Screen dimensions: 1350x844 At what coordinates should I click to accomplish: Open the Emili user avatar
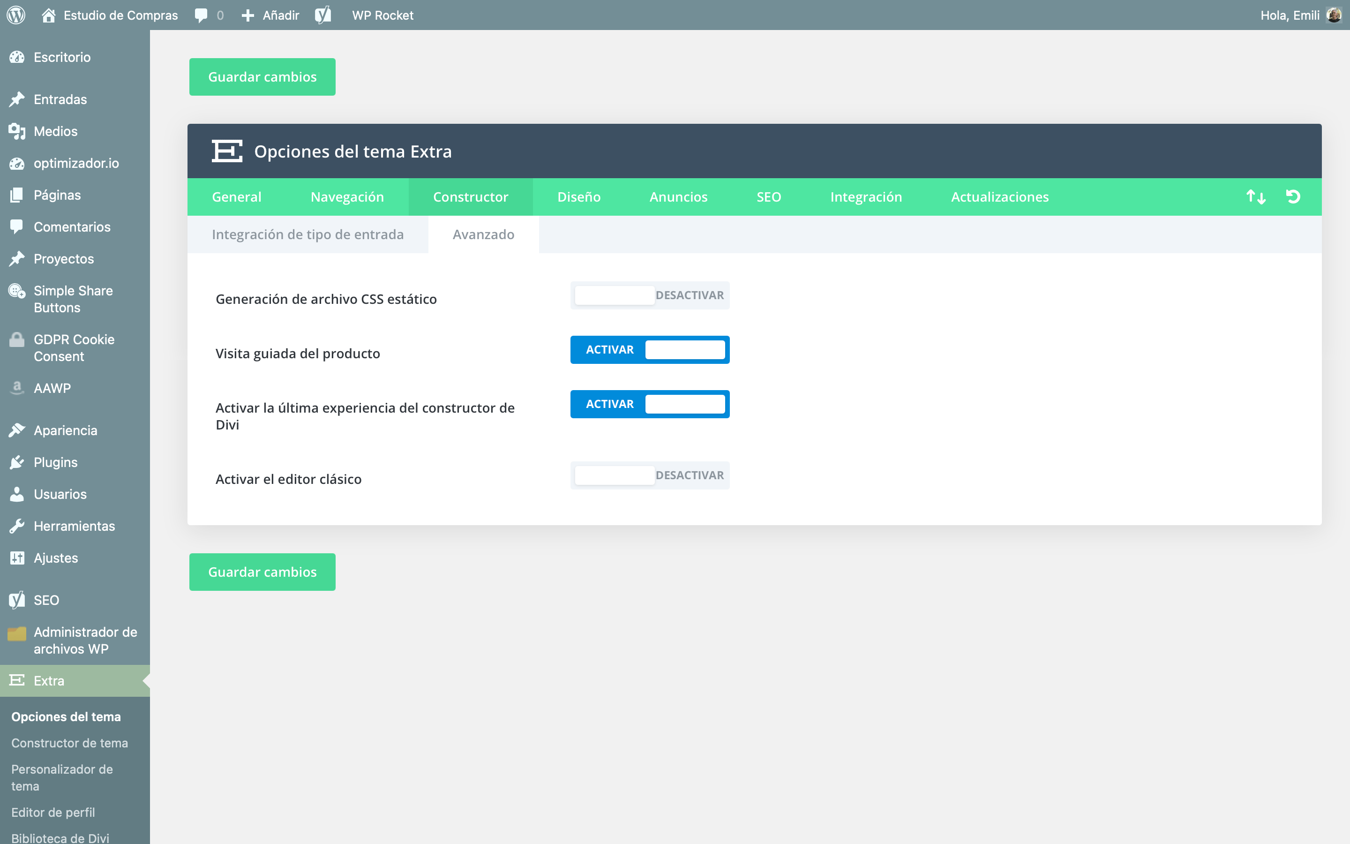1334,15
